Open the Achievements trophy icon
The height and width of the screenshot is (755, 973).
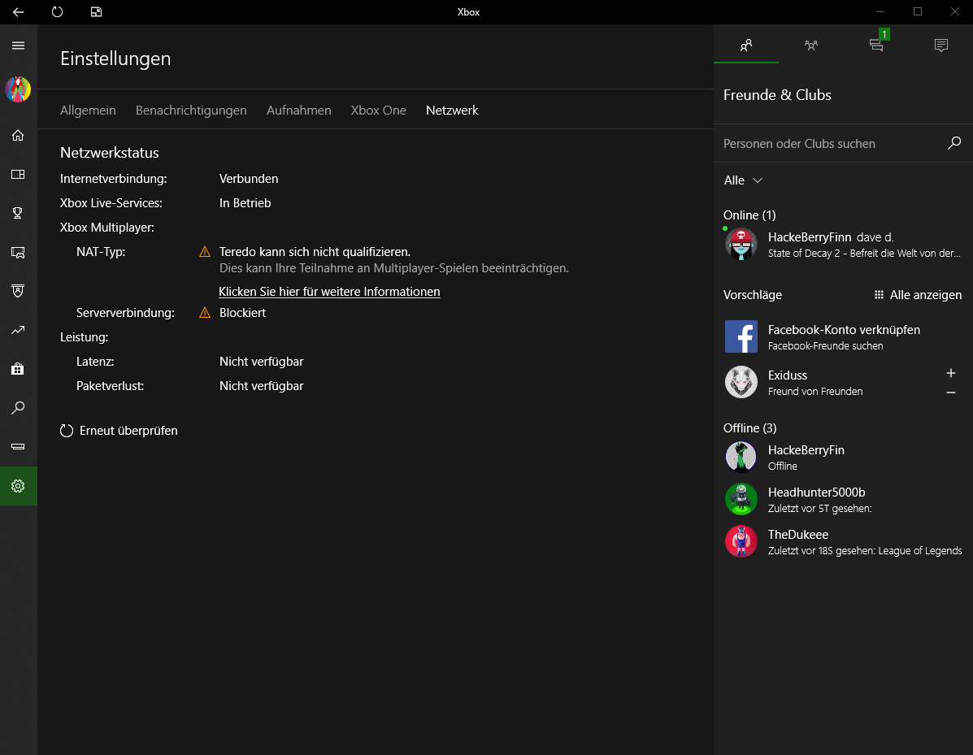pyautogui.click(x=18, y=213)
